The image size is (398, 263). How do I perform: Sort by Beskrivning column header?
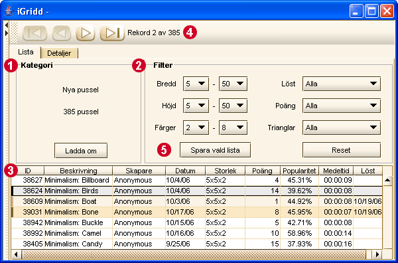pyautogui.click(x=78, y=171)
